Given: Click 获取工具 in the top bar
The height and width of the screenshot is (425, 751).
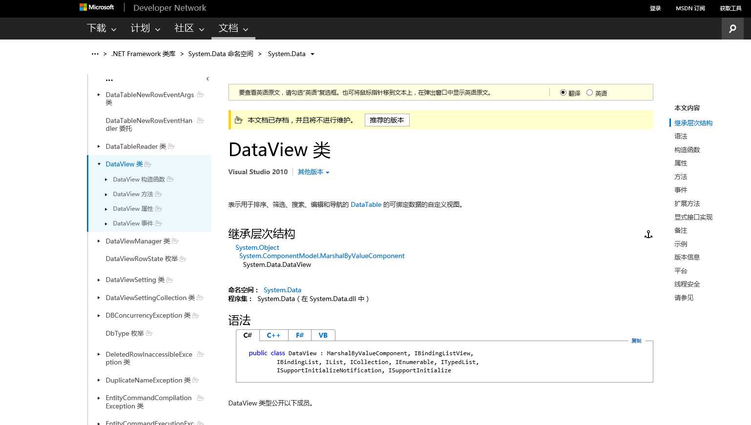Looking at the screenshot, I should (730, 8).
